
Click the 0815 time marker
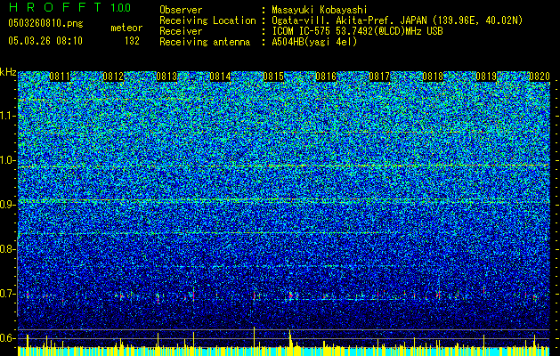(x=273, y=77)
